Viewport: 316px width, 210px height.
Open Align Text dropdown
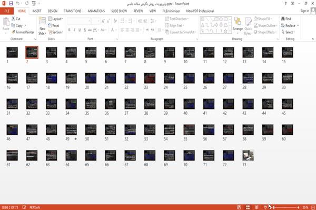click(175, 26)
